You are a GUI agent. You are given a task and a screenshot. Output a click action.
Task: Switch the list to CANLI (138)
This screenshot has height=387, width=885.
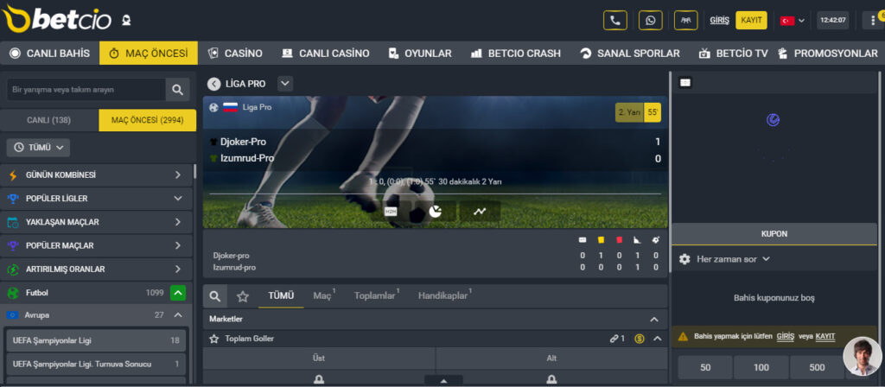tap(49, 120)
